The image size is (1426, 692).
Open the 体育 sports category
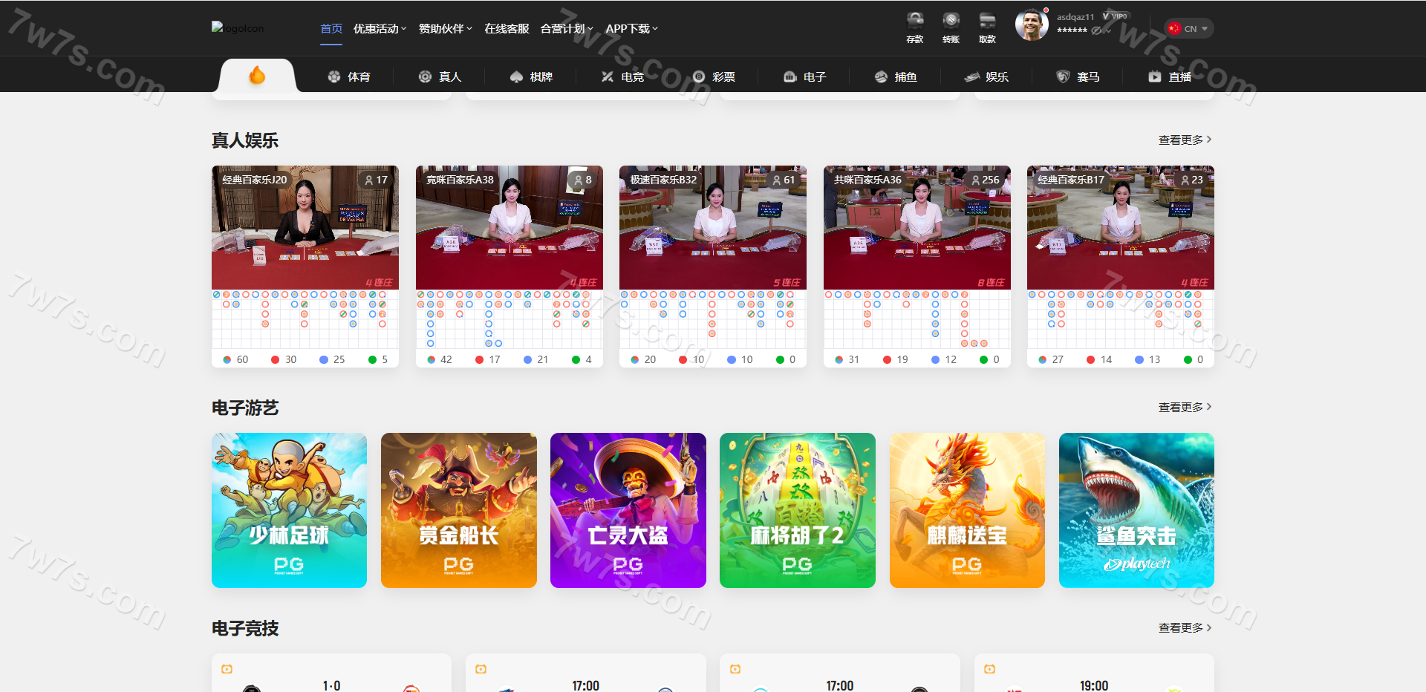tap(349, 76)
